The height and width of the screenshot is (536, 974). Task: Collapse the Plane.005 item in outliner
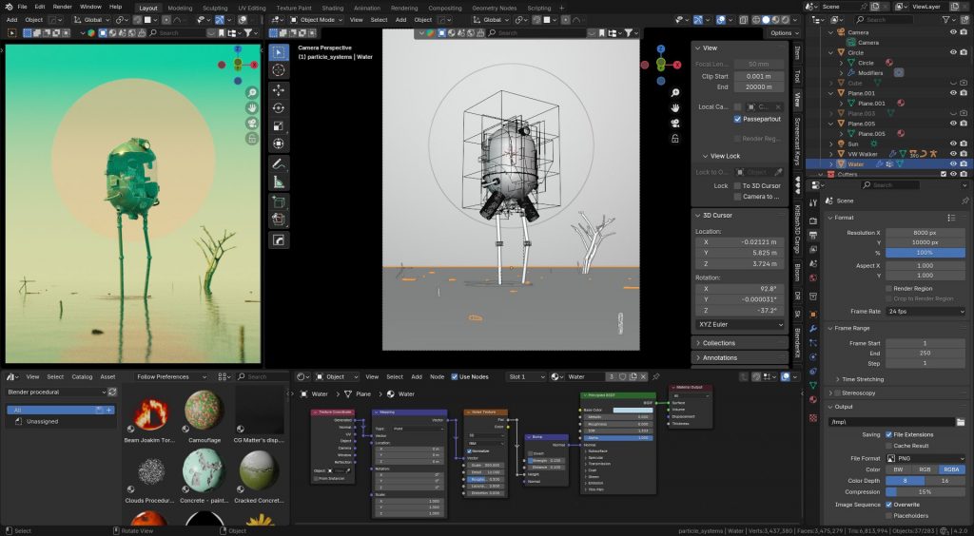pos(831,124)
